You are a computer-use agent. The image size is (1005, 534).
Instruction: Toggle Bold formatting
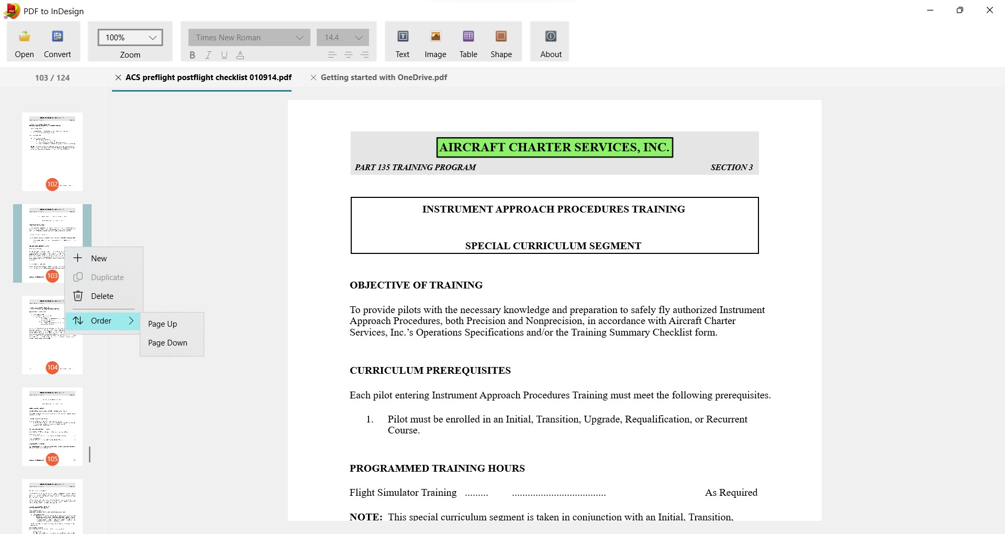[x=192, y=55]
